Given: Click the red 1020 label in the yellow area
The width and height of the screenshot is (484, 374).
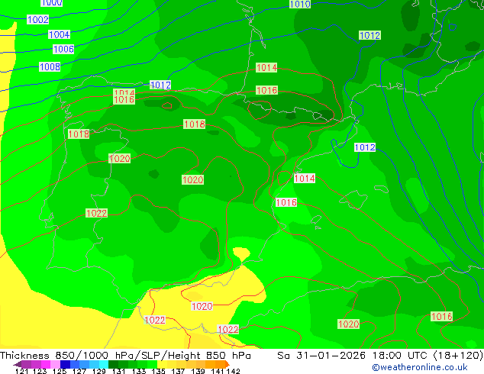Looking at the screenshot, I should [x=202, y=306].
